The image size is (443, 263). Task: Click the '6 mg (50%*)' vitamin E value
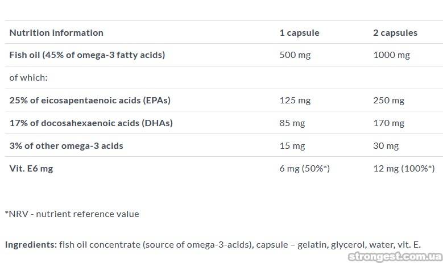[x=305, y=168]
